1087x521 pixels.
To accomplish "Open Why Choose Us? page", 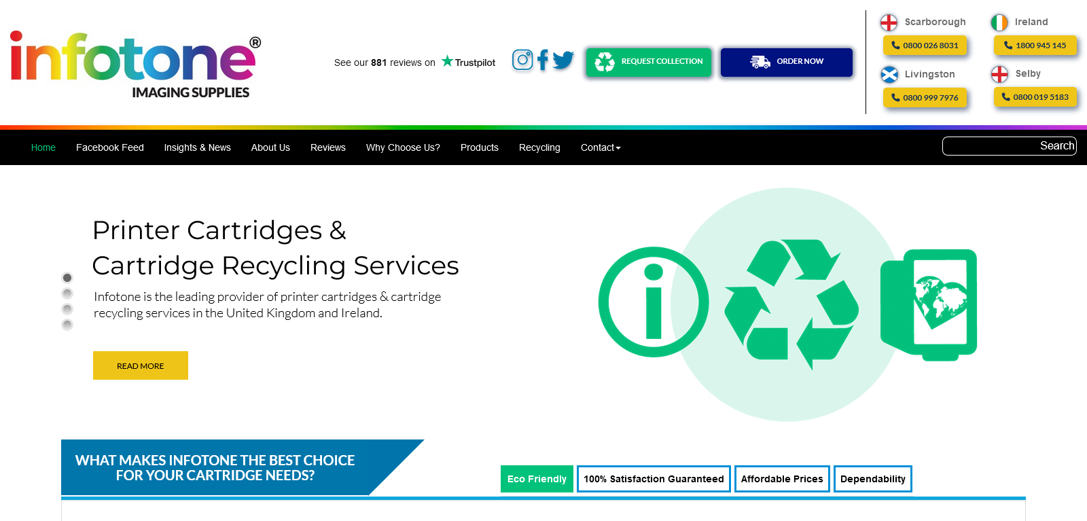I will [x=403, y=147].
